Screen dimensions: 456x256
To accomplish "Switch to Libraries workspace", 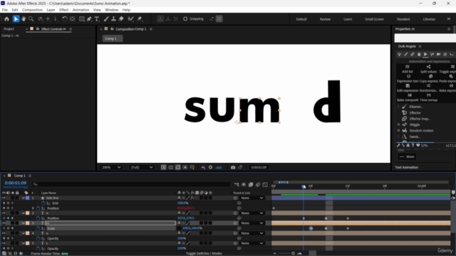I will click(x=429, y=19).
